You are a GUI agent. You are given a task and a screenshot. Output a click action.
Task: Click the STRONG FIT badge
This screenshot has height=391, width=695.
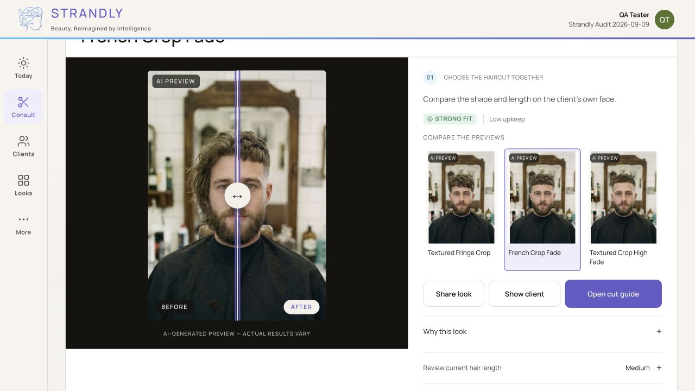point(450,119)
